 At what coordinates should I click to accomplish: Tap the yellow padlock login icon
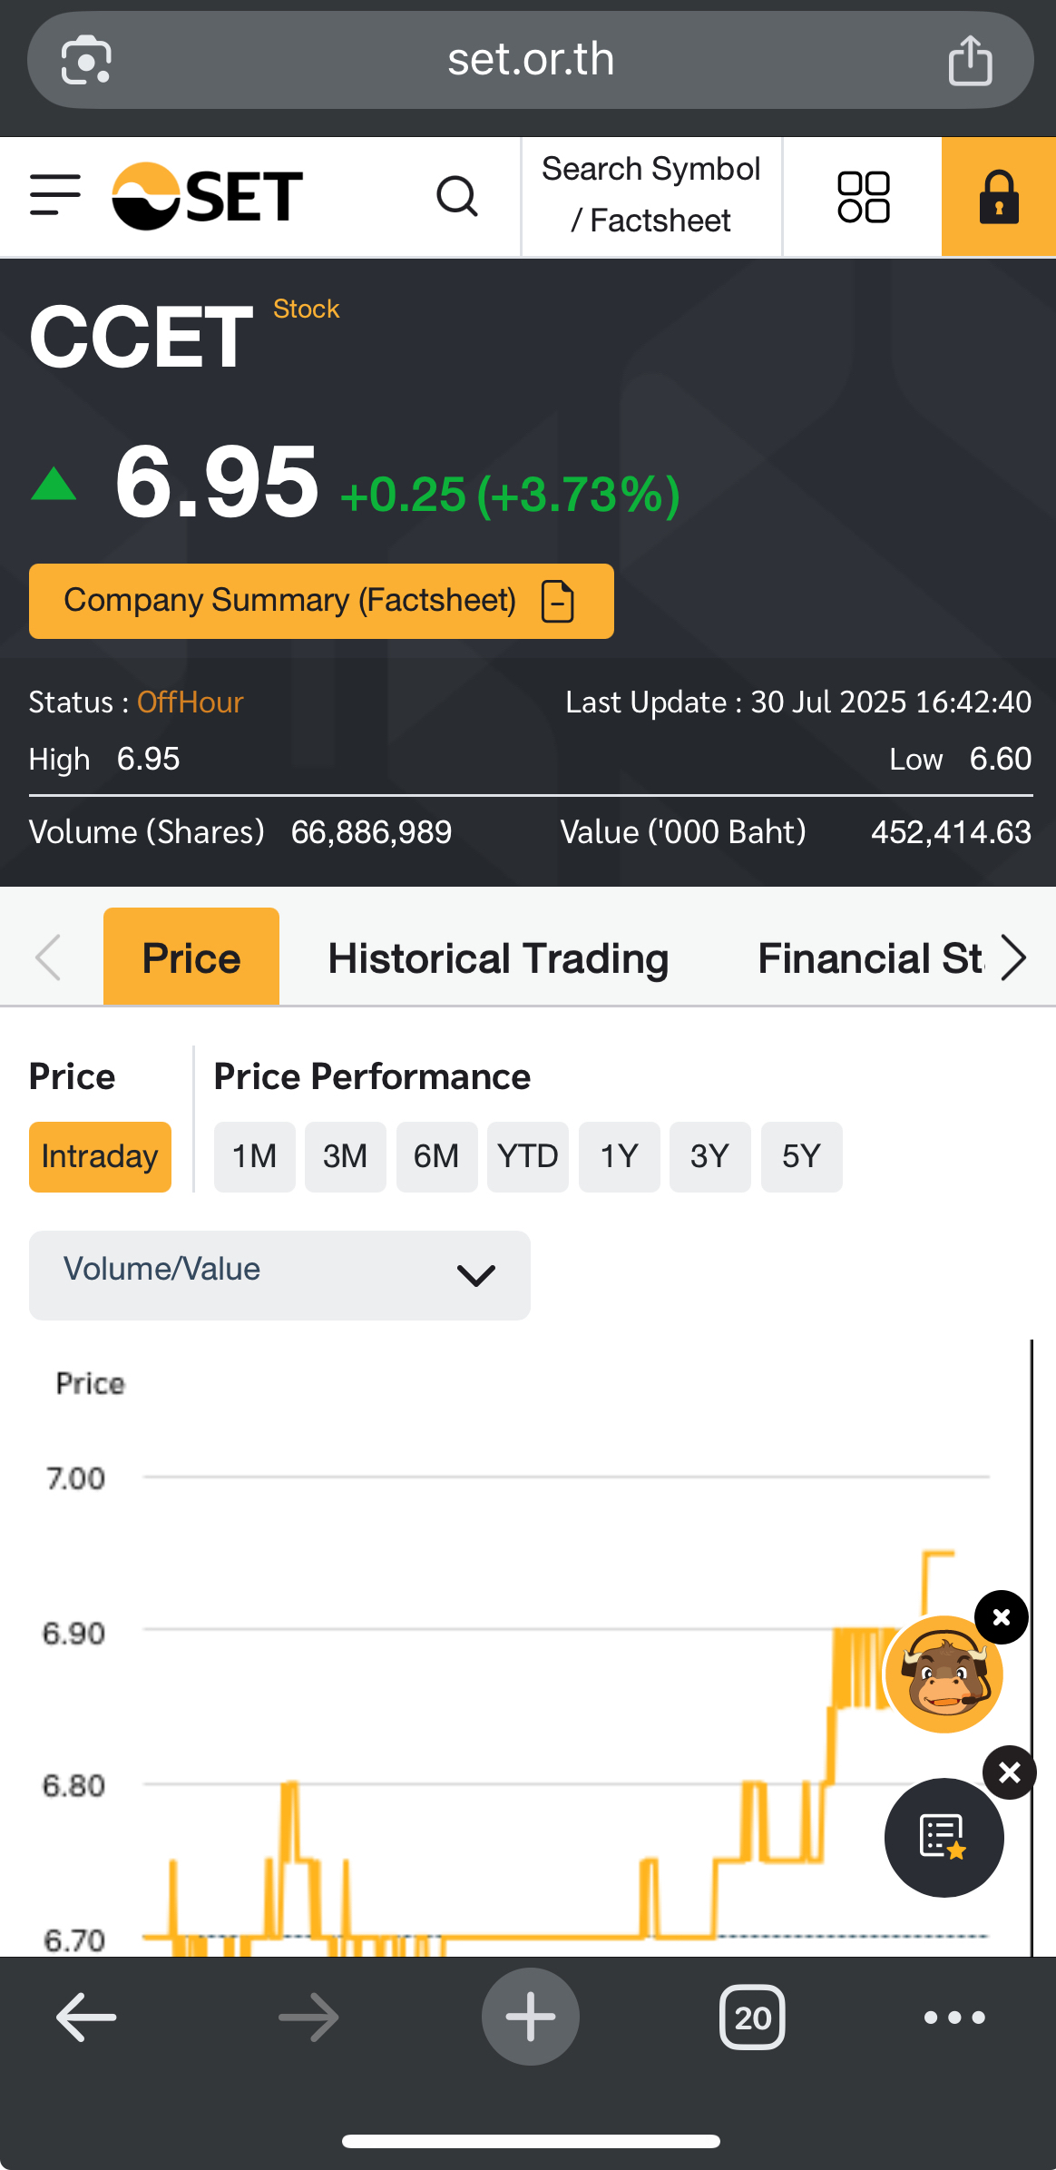click(x=998, y=196)
